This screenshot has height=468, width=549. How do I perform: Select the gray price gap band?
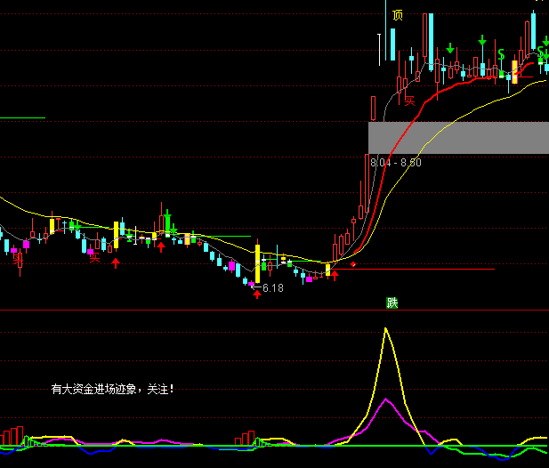[458, 137]
